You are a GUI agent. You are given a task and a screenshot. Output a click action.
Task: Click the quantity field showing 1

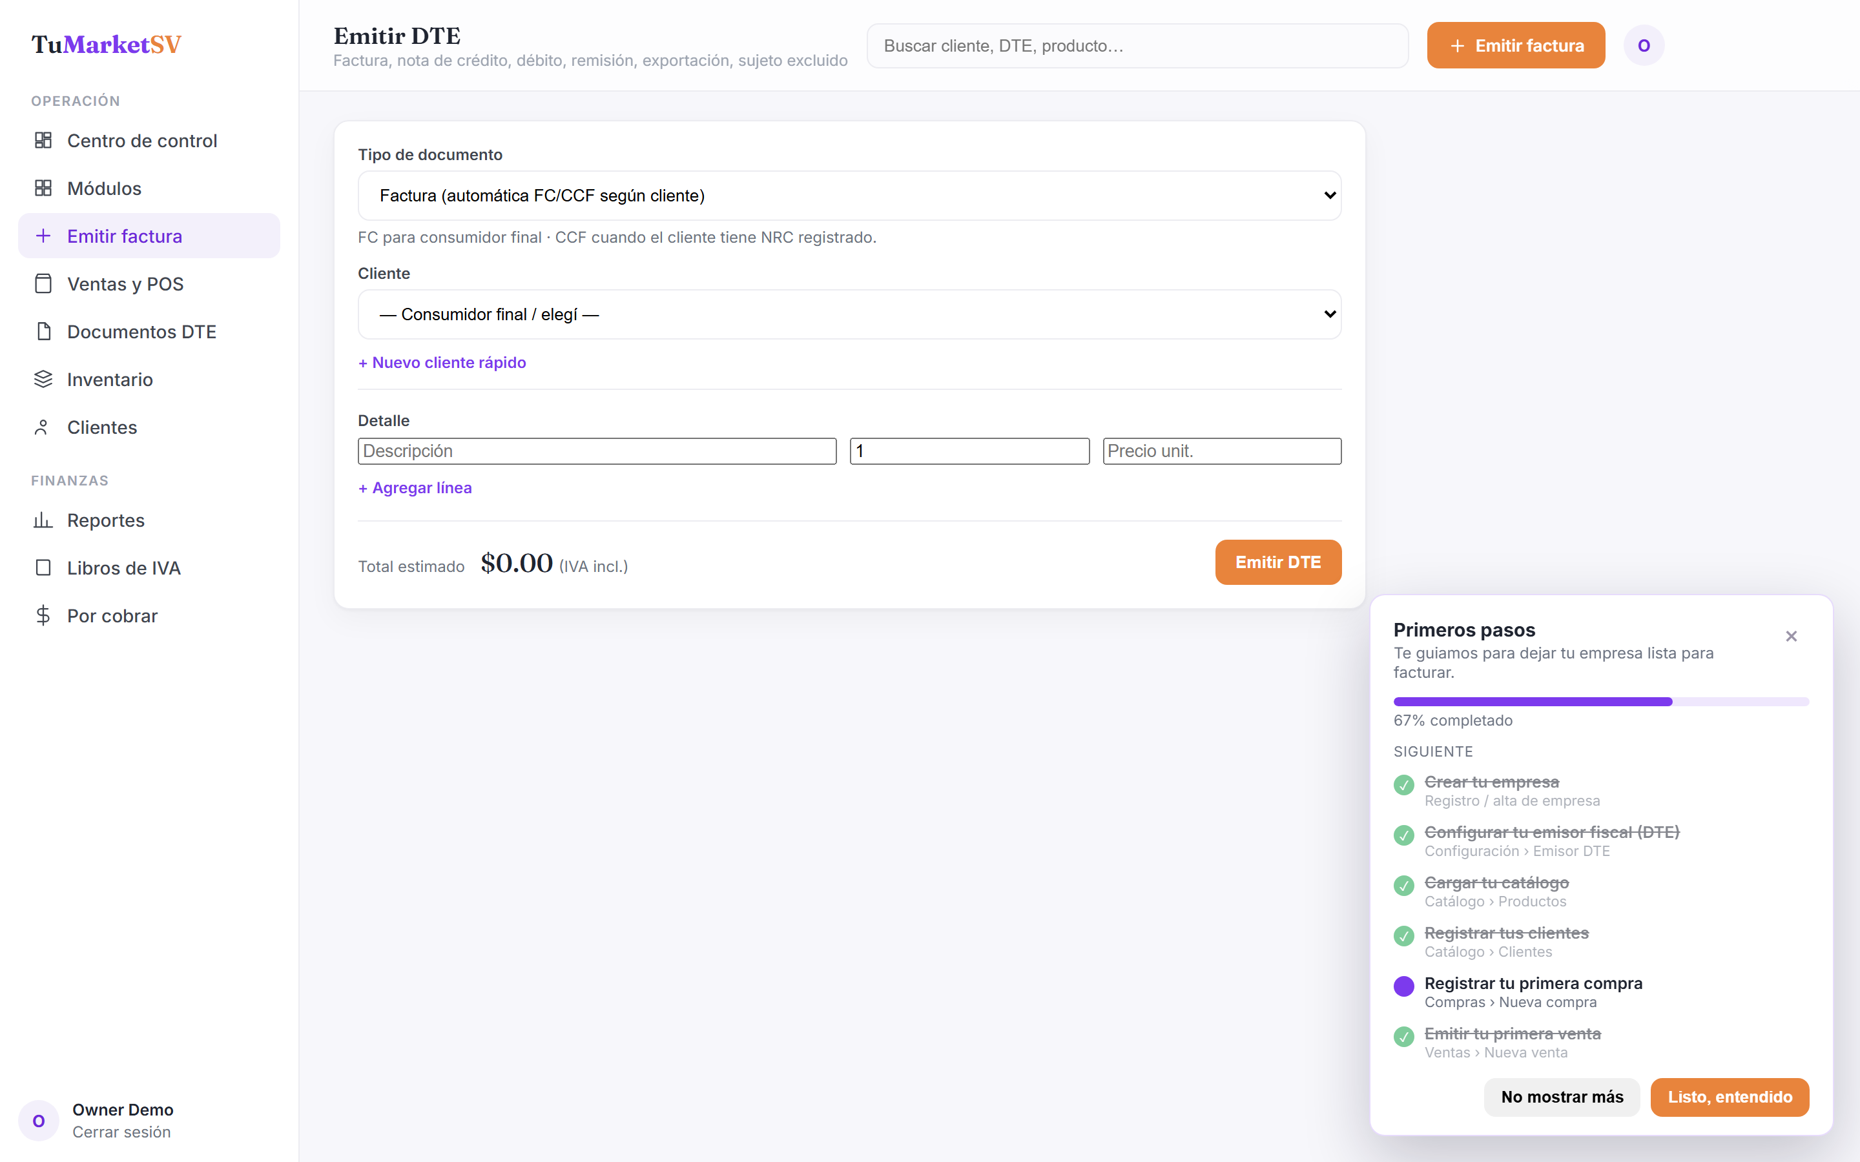pos(969,451)
